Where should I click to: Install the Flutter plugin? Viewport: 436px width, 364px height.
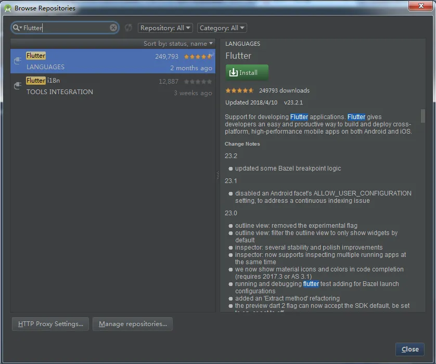coord(247,73)
